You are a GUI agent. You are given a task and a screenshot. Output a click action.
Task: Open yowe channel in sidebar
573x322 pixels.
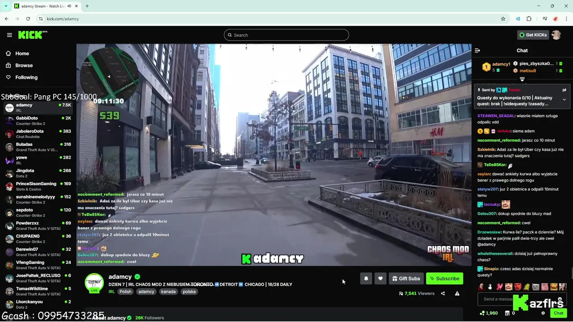[x=38, y=160]
